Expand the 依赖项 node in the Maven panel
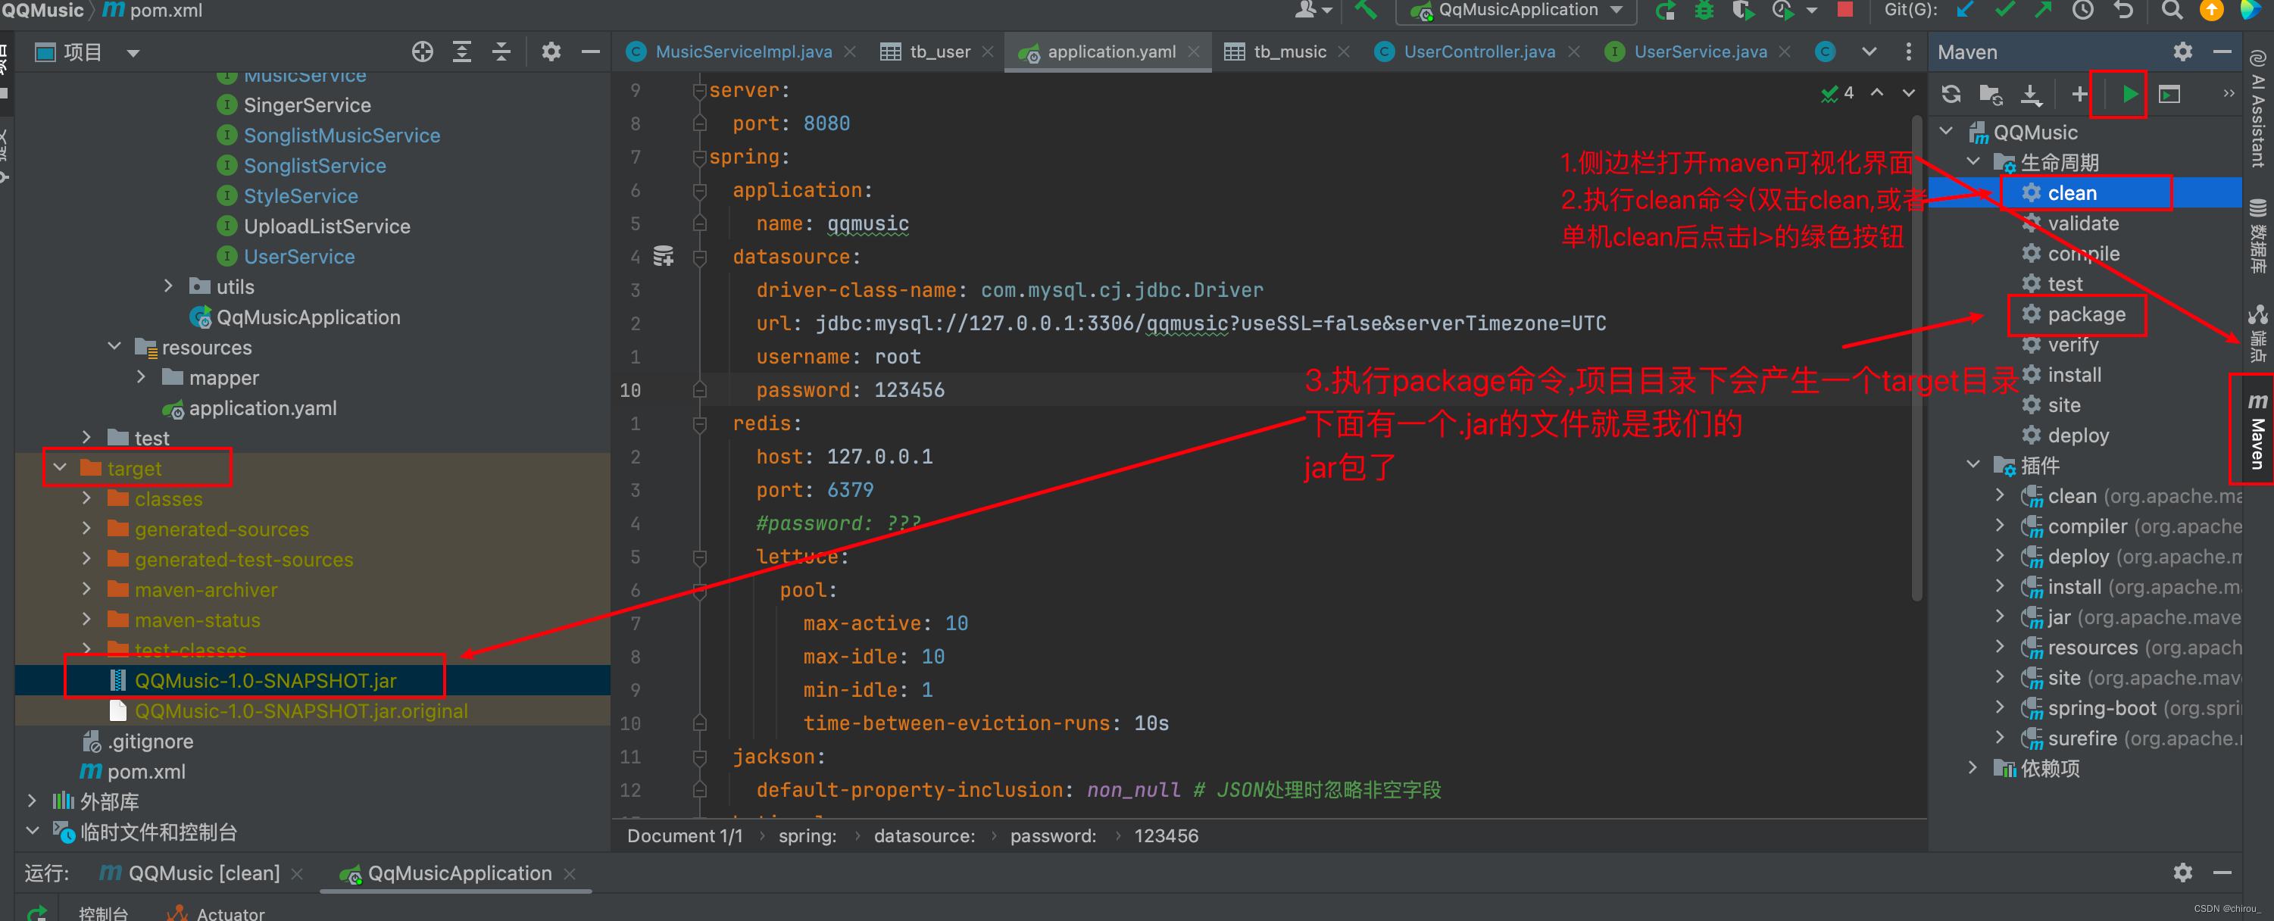The width and height of the screenshot is (2274, 921). (1974, 768)
